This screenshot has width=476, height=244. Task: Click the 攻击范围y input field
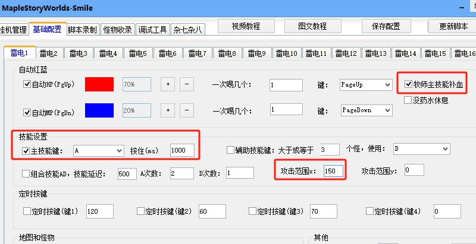[x=414, y=170]
